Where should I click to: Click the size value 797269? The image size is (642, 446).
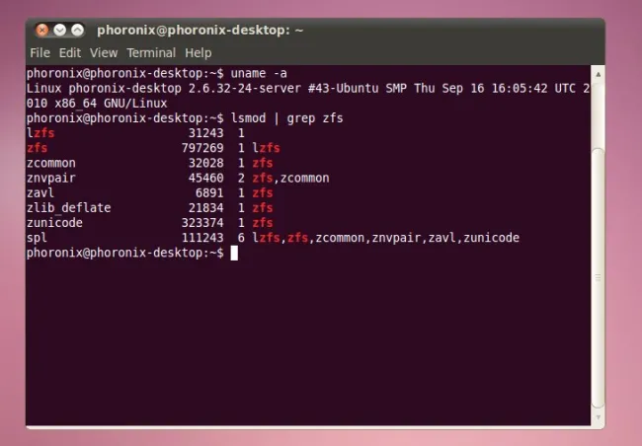[202, 148]
